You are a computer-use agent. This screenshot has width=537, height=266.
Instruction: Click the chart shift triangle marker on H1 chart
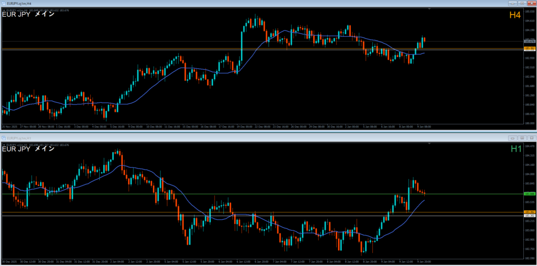pos(429,143)
